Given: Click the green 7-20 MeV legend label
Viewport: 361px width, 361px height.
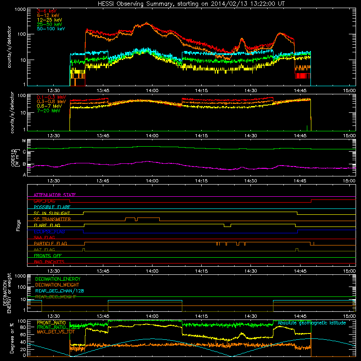Looking at the screenshot, I should 49,111.
